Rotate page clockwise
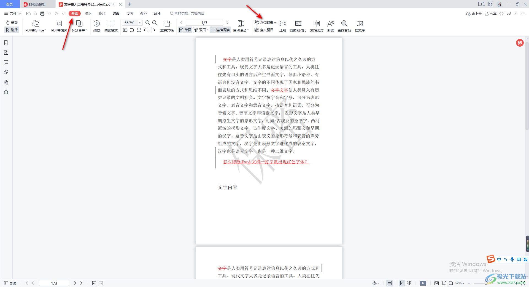Screen dimensions: 529x287 tap(153, 30)
